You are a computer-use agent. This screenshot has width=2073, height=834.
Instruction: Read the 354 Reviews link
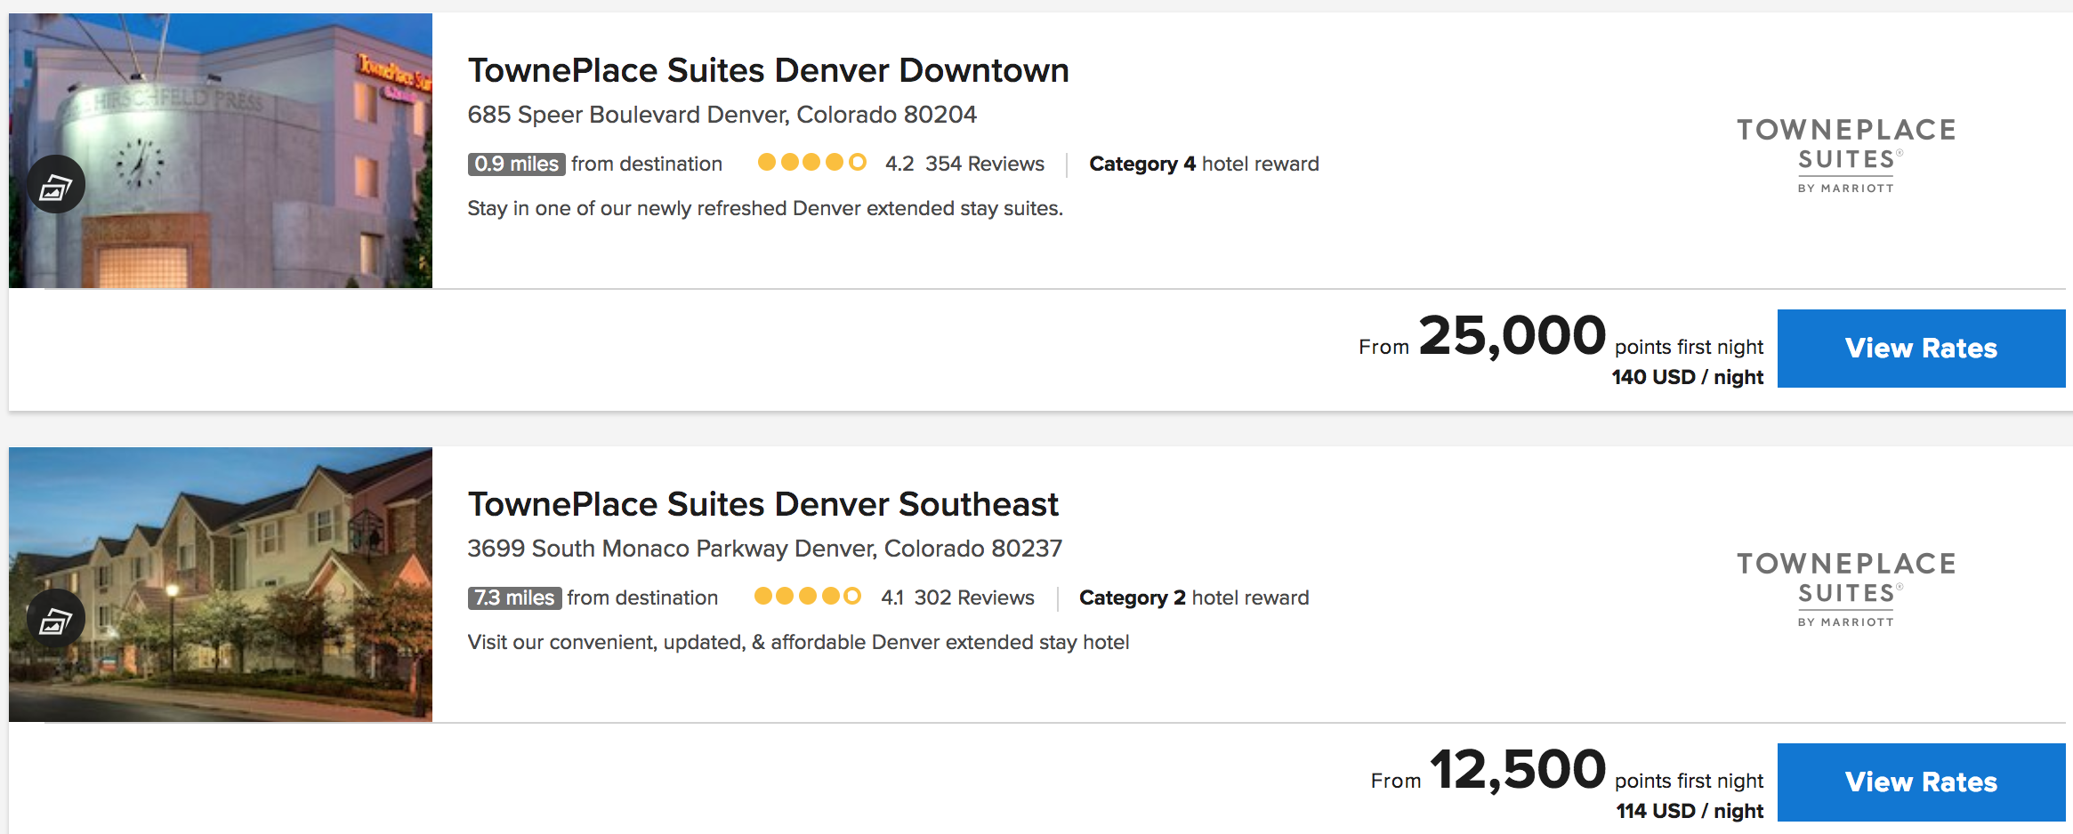click(x=984, y=164)
